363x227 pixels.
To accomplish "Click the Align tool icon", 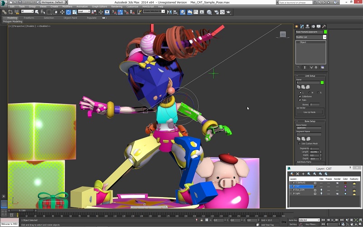I will pyautogui.click(x=175, y=12).
